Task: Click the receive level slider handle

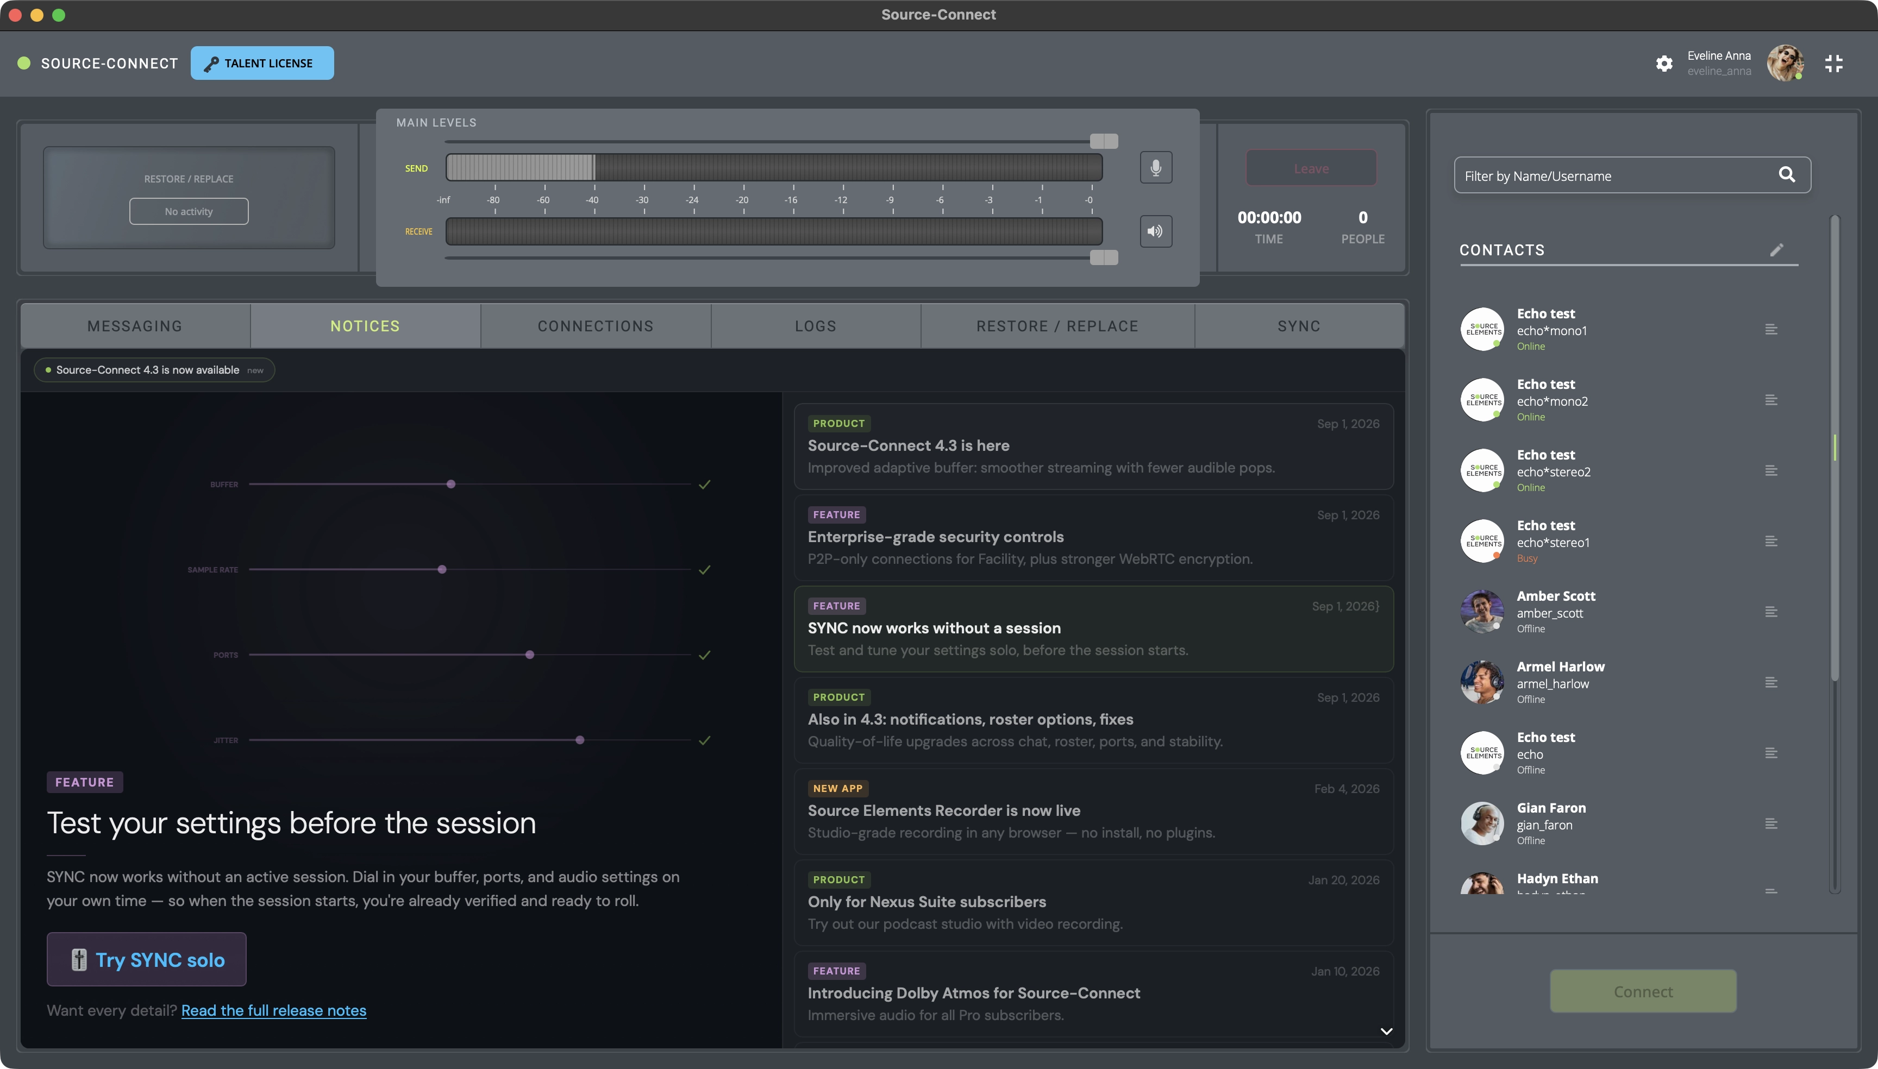Action: pyautogui.click(x=1104, y=257)
